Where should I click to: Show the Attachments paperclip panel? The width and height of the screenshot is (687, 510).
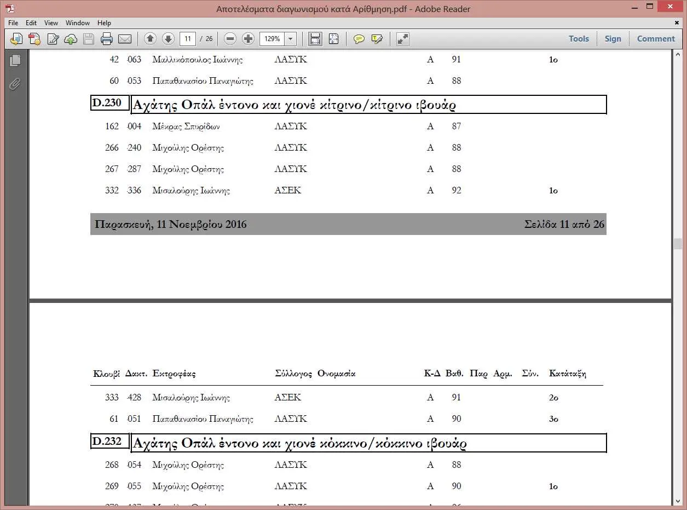coord(15,84)
